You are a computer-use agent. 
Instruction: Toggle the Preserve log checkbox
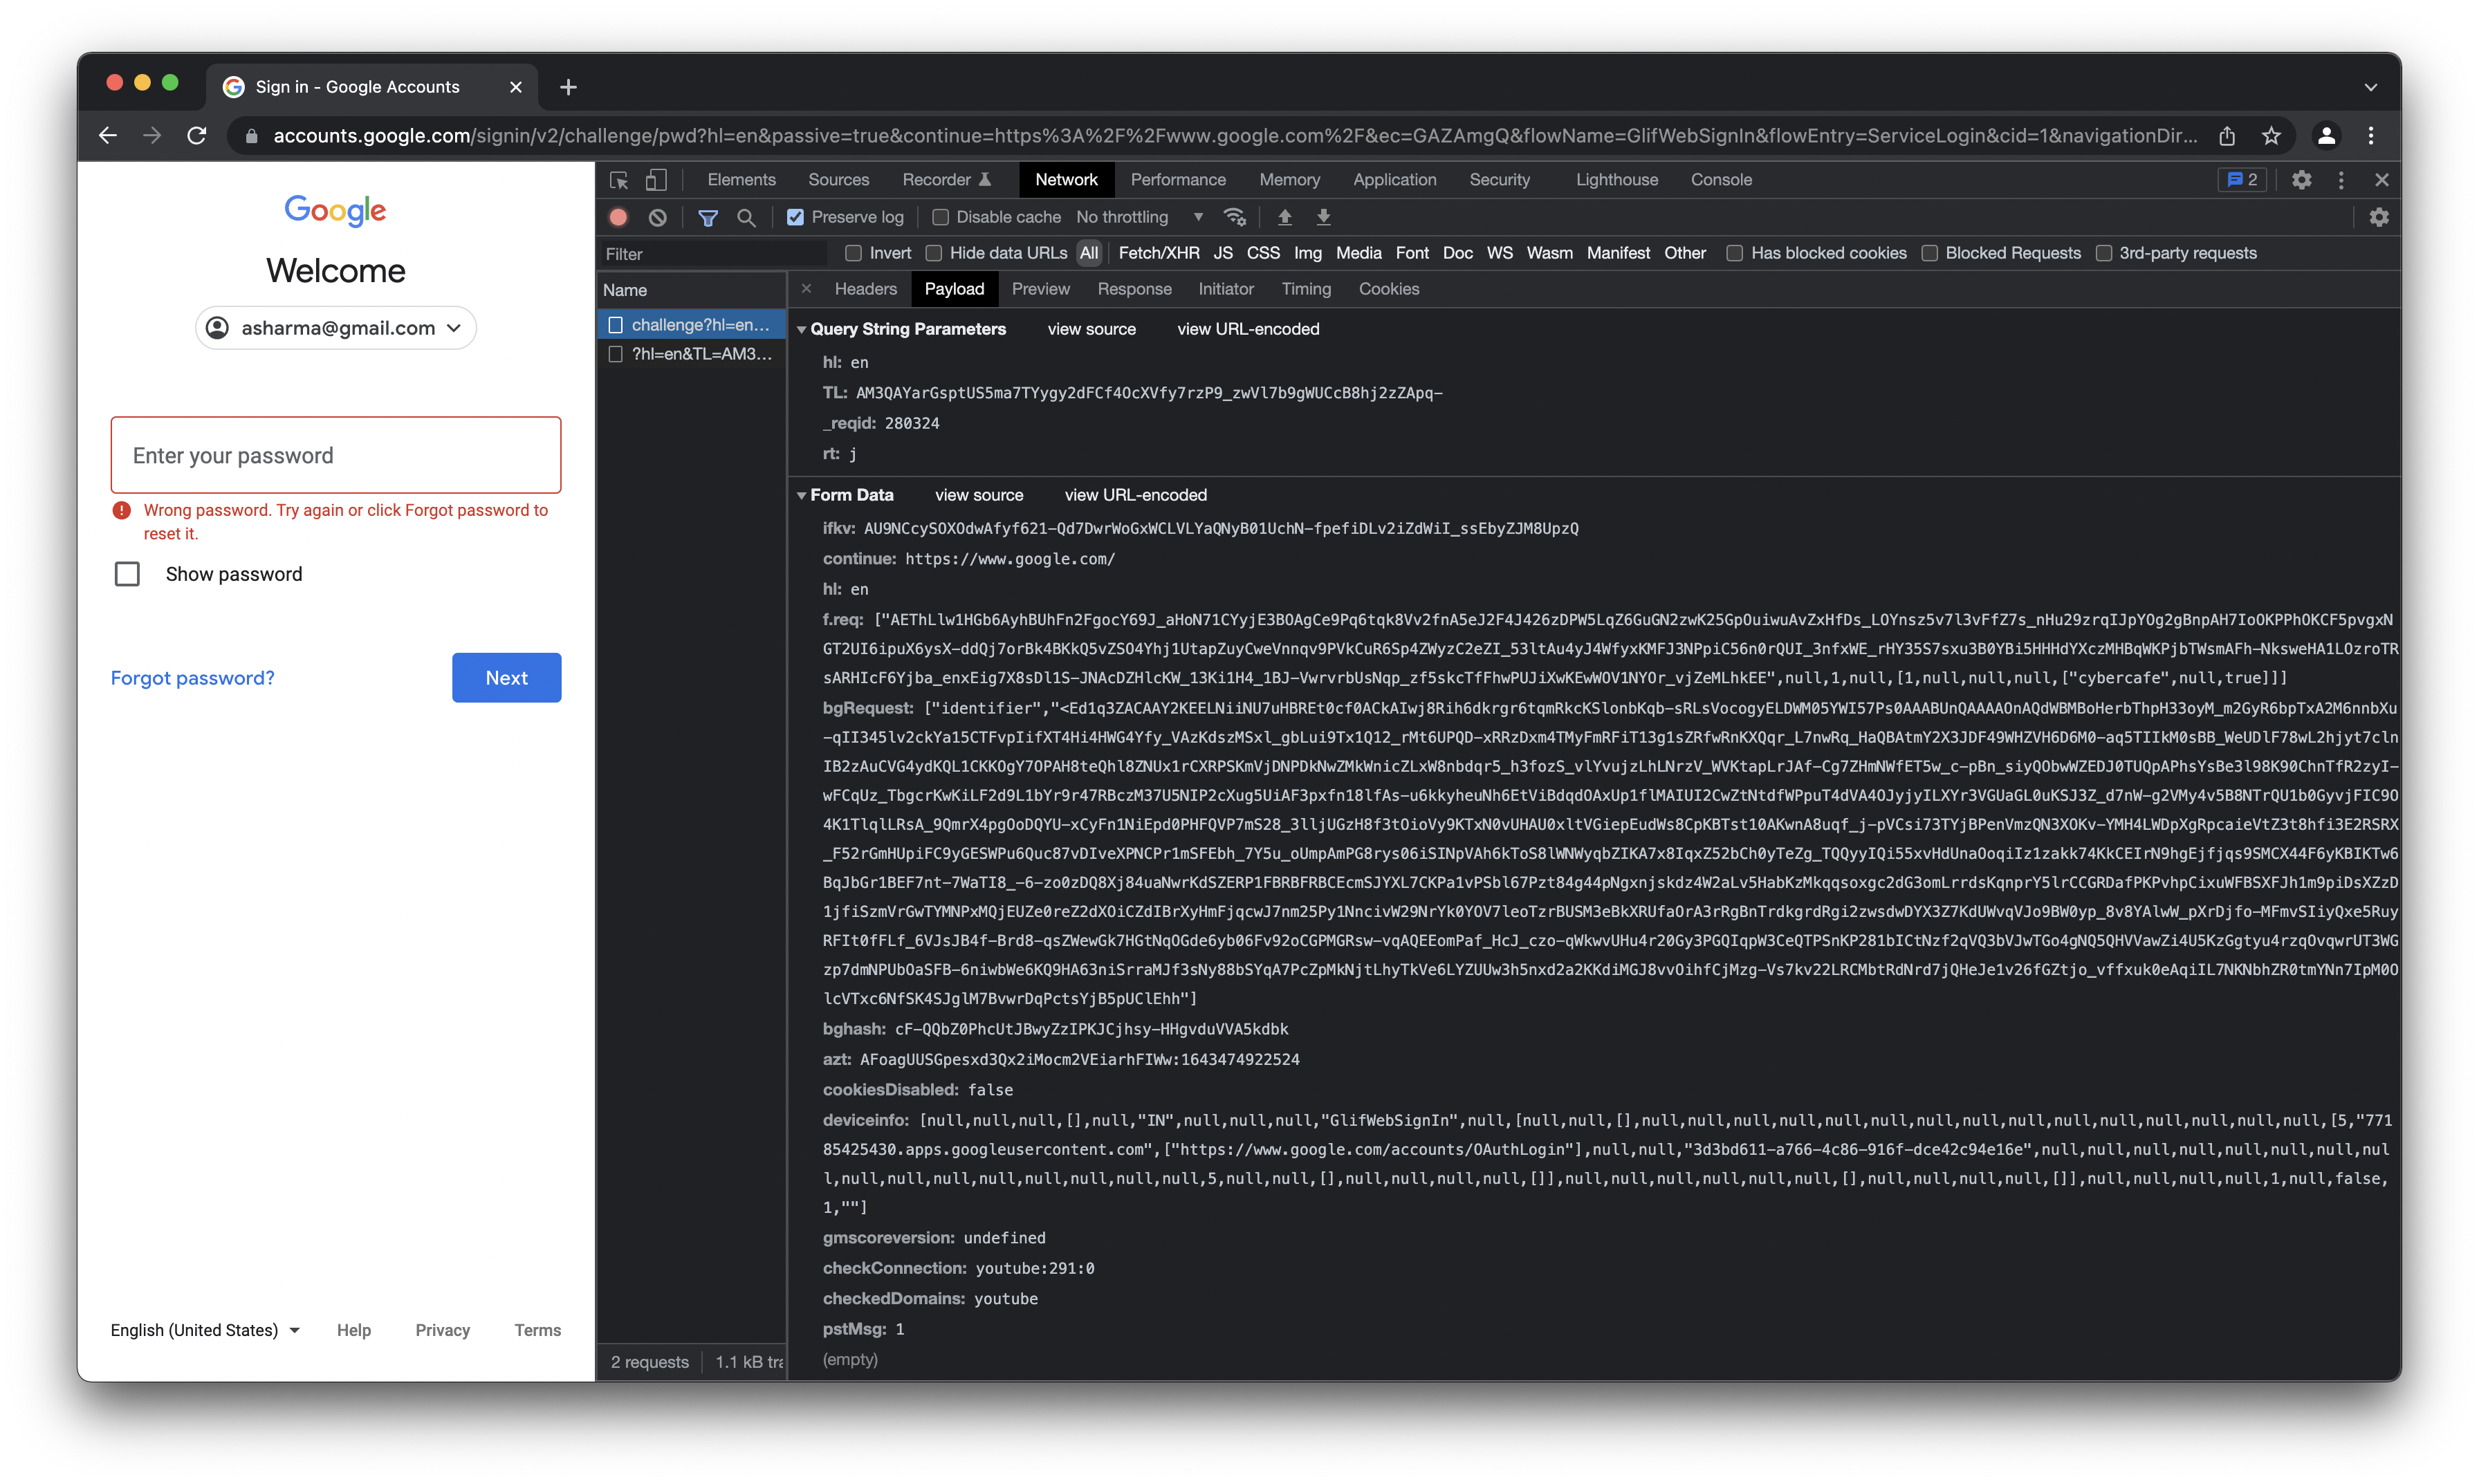pos(795,217)
